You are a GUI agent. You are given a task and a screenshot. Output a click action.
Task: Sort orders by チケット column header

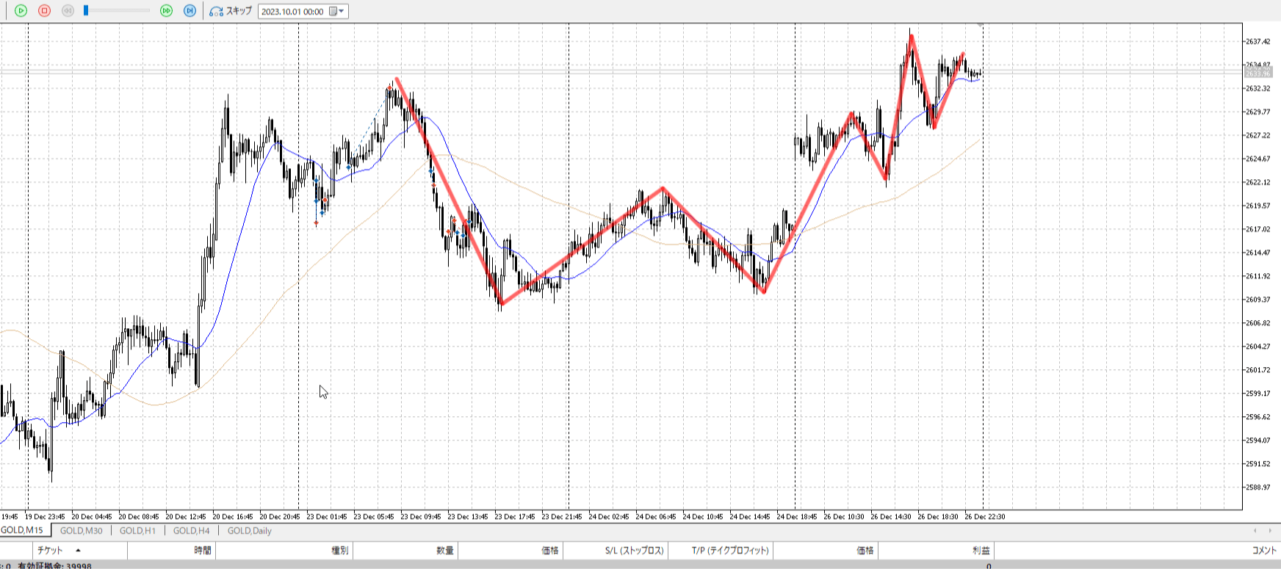50,551
